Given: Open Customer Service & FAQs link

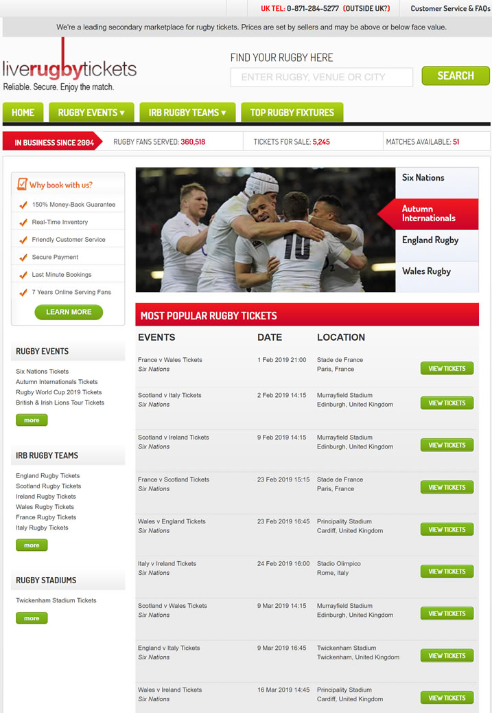Looking at the screenshot, I should (449, 9).
